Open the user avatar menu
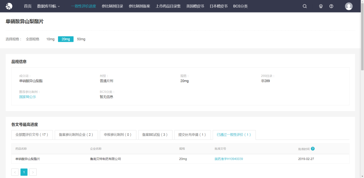The image size is (364, 178). 349,6
